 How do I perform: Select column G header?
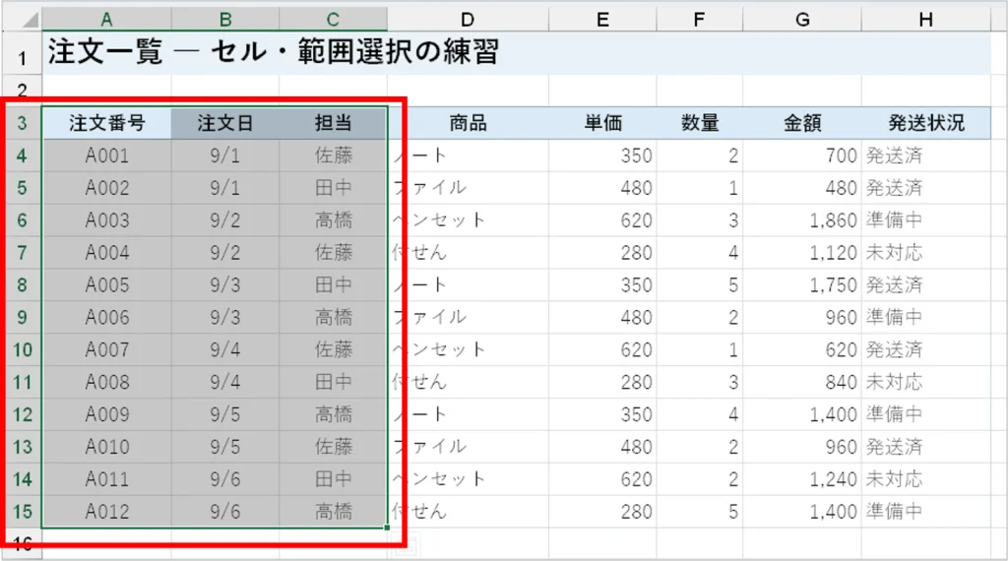(802, 20)
